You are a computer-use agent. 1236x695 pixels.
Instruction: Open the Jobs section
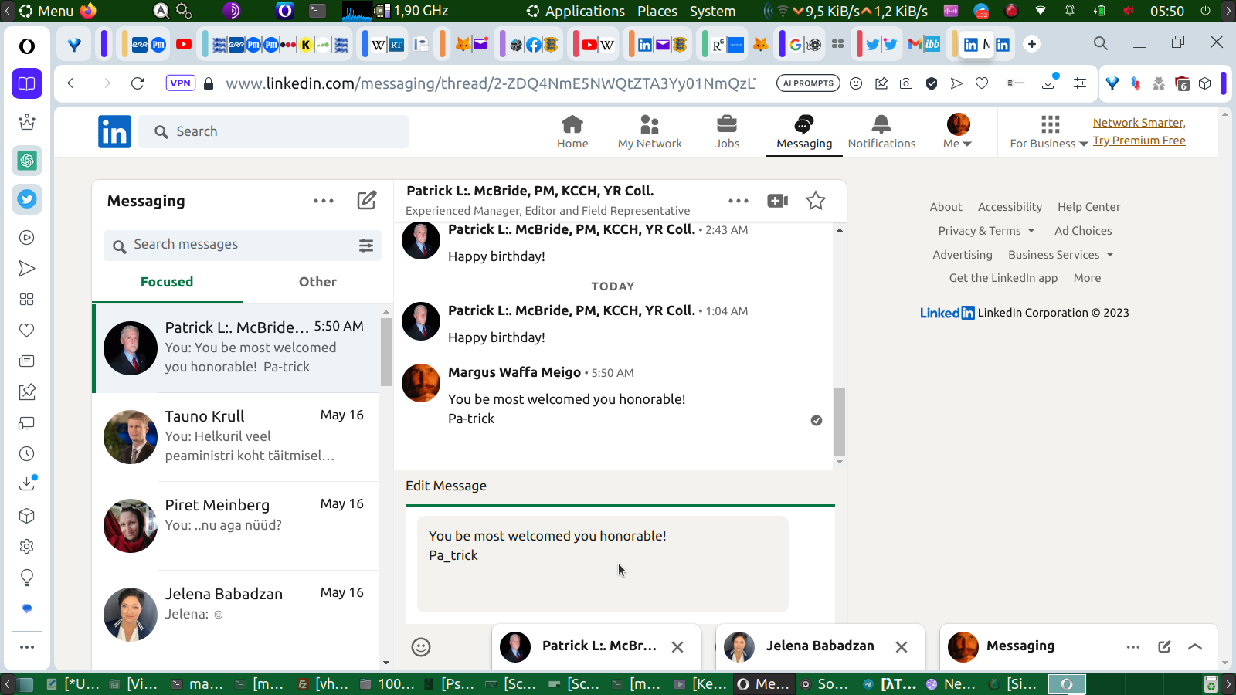tap(727, 131)
